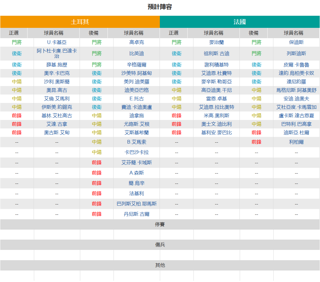Click the 法國 team header
This screenshot has width=320, height=282.
coord(239,22)
